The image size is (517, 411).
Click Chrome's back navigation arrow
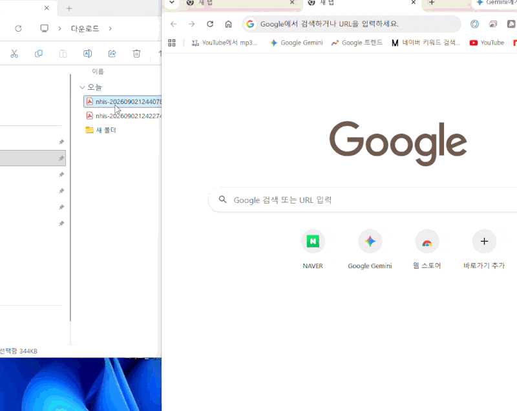point(173,24)
